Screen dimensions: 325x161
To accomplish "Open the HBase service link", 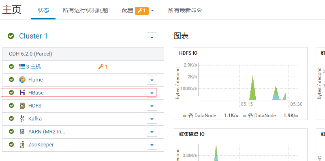I will point(36,93).
